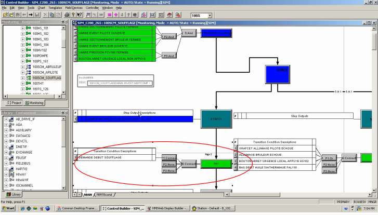Open the zoom percentage dropdown

pyautogui.click(x=210, y=16)
